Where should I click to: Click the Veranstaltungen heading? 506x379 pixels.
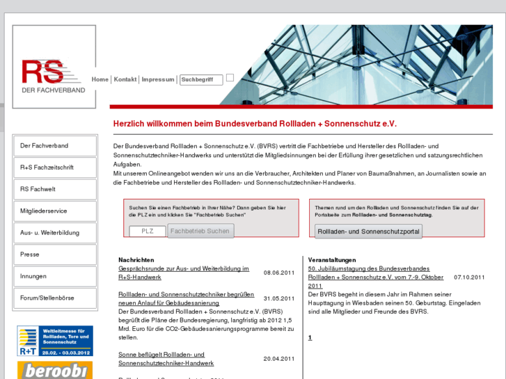332,260
